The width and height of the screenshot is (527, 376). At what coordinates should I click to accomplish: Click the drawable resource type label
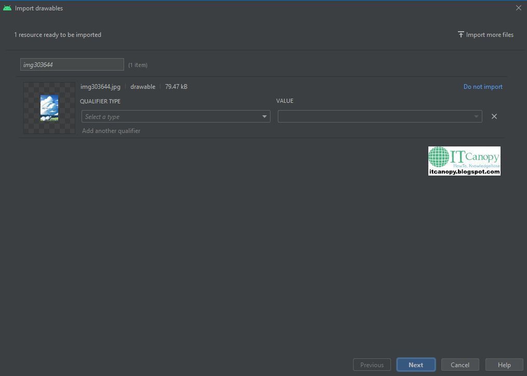coord(143,86)
